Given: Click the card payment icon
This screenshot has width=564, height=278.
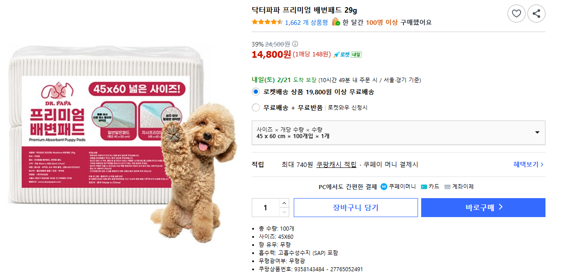Looking at the screenshot, I should [x=424, y=186].
